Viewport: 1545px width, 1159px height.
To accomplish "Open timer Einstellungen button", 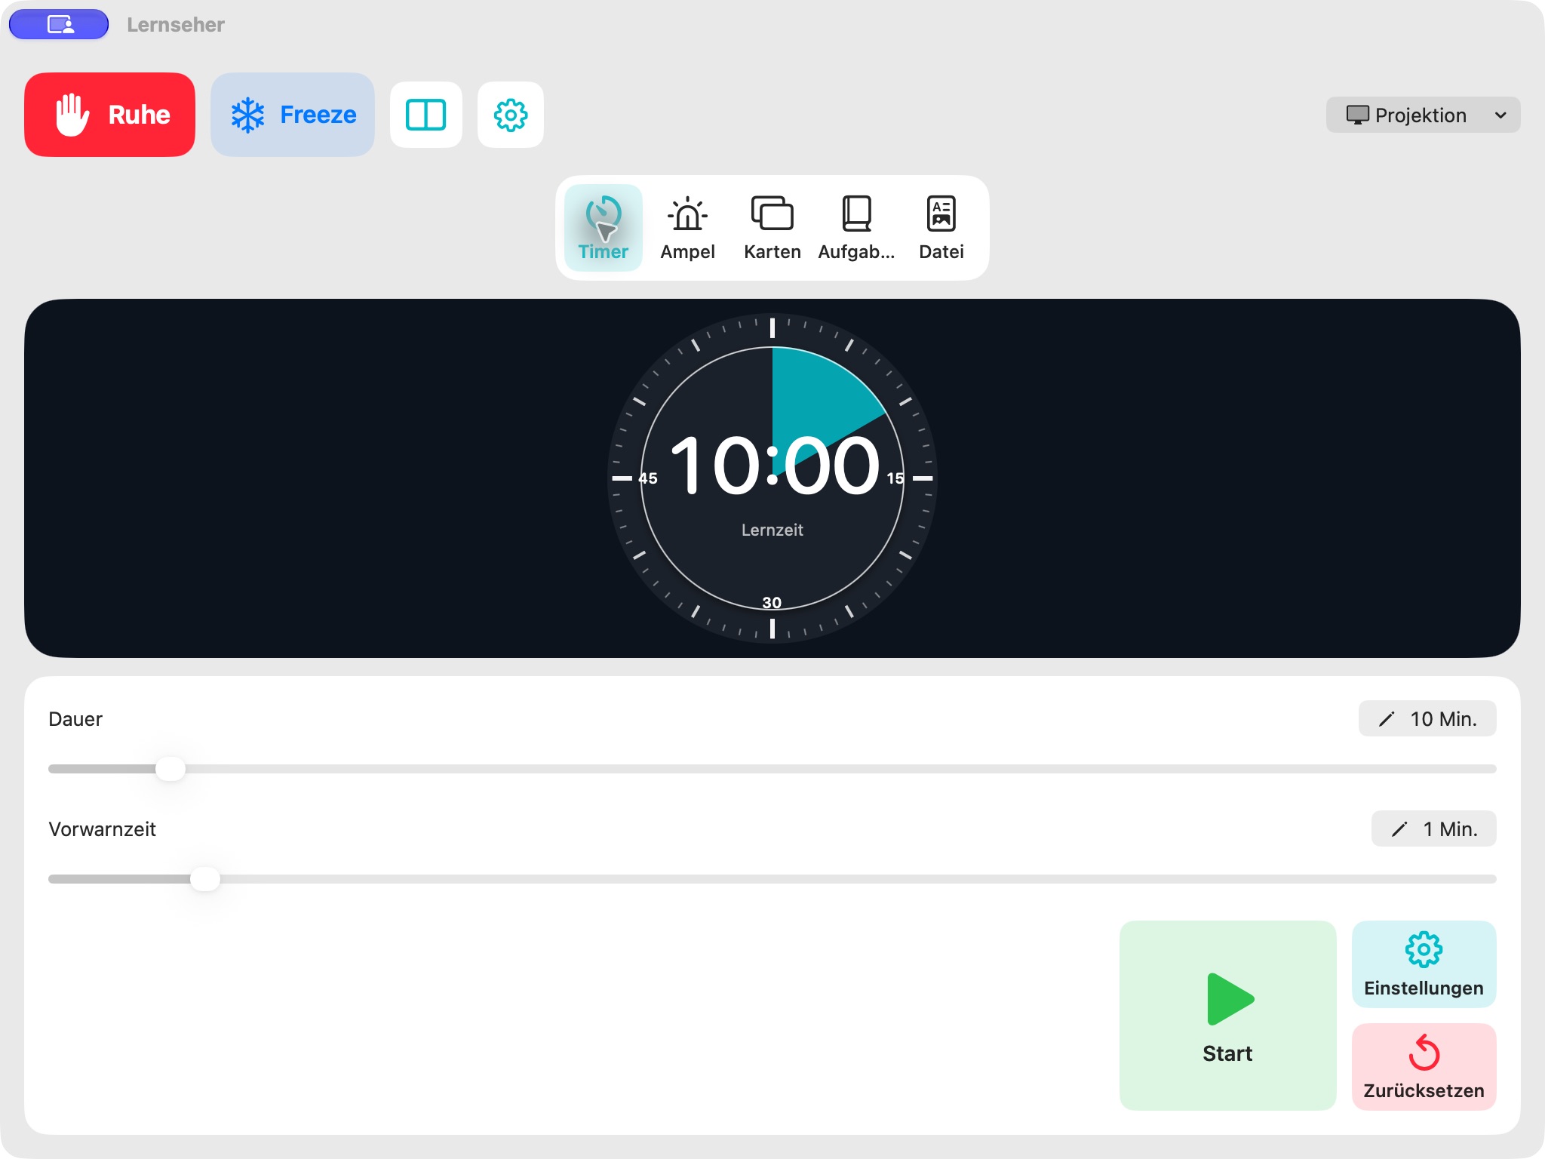I will tap(1424, 964).
